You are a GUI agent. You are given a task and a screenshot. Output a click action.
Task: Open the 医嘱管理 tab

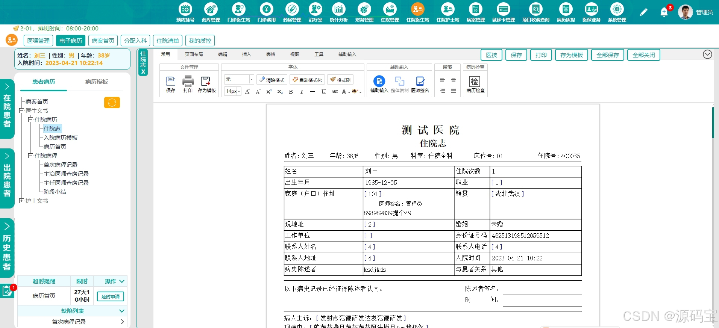[x=38, y=41]
